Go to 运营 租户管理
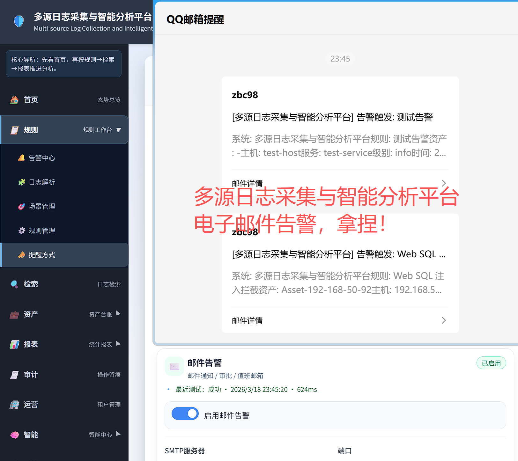The width and height of the screenshot is (518, 461). click(x=64, y=405)
